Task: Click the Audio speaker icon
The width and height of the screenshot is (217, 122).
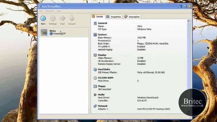Action: (x=95, y=95)
